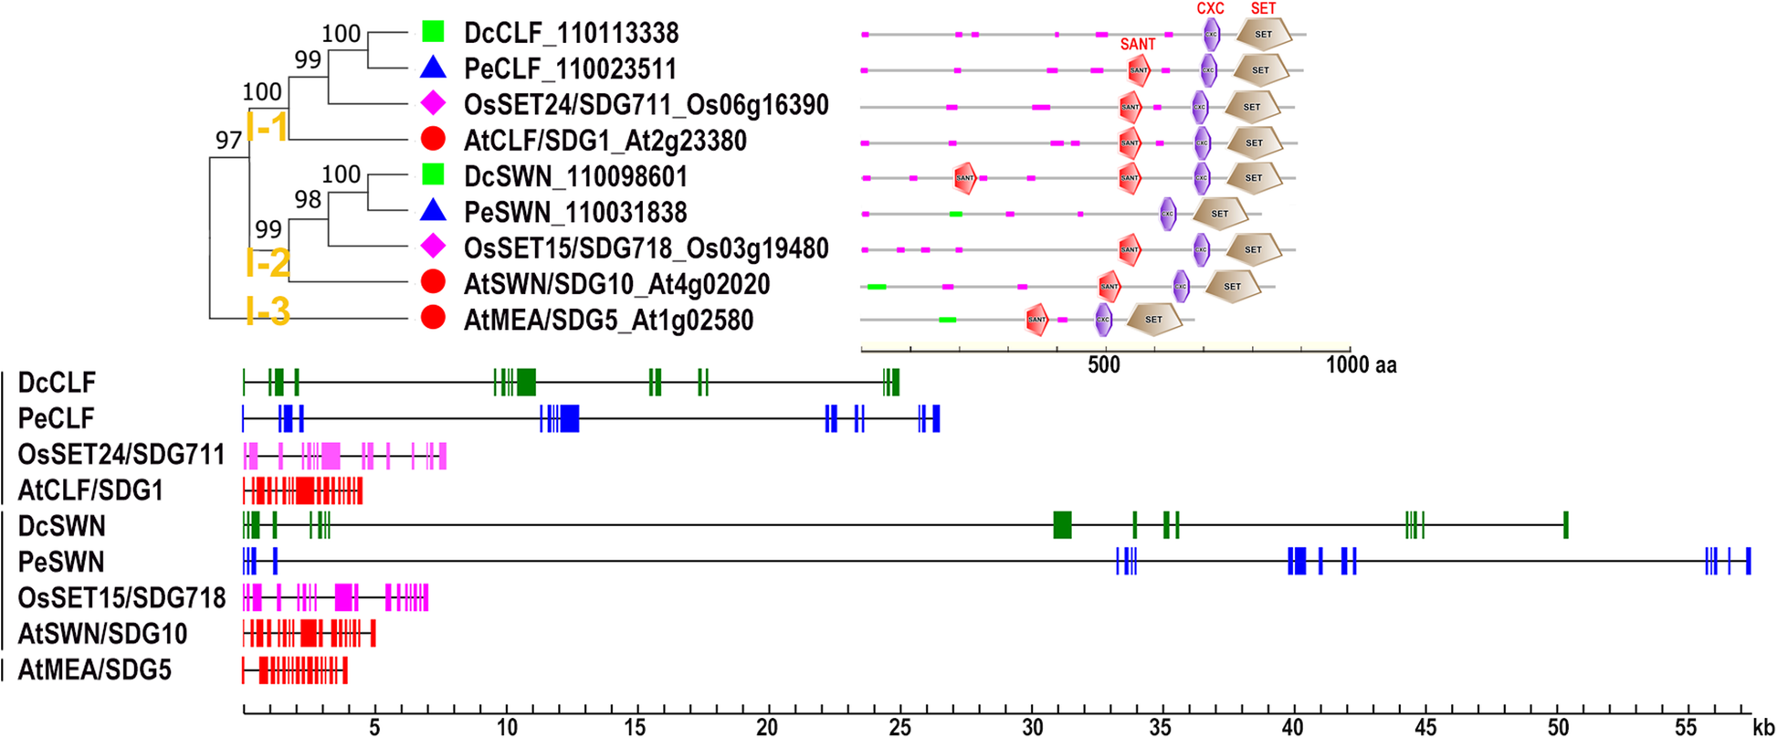
Task: Click the 45 tick label on the kb axis
Action: click(x=1426, y=727)
